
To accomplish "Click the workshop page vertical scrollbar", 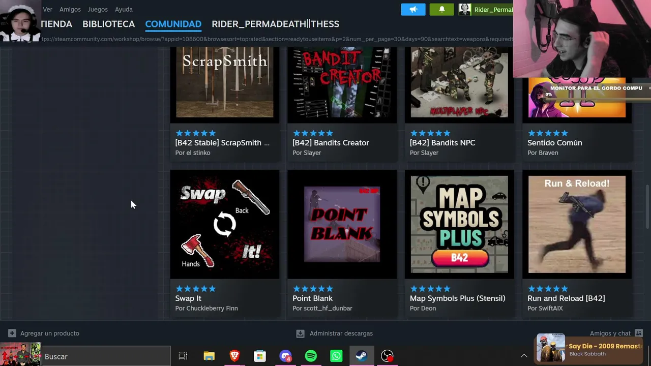I will point(648,207).
